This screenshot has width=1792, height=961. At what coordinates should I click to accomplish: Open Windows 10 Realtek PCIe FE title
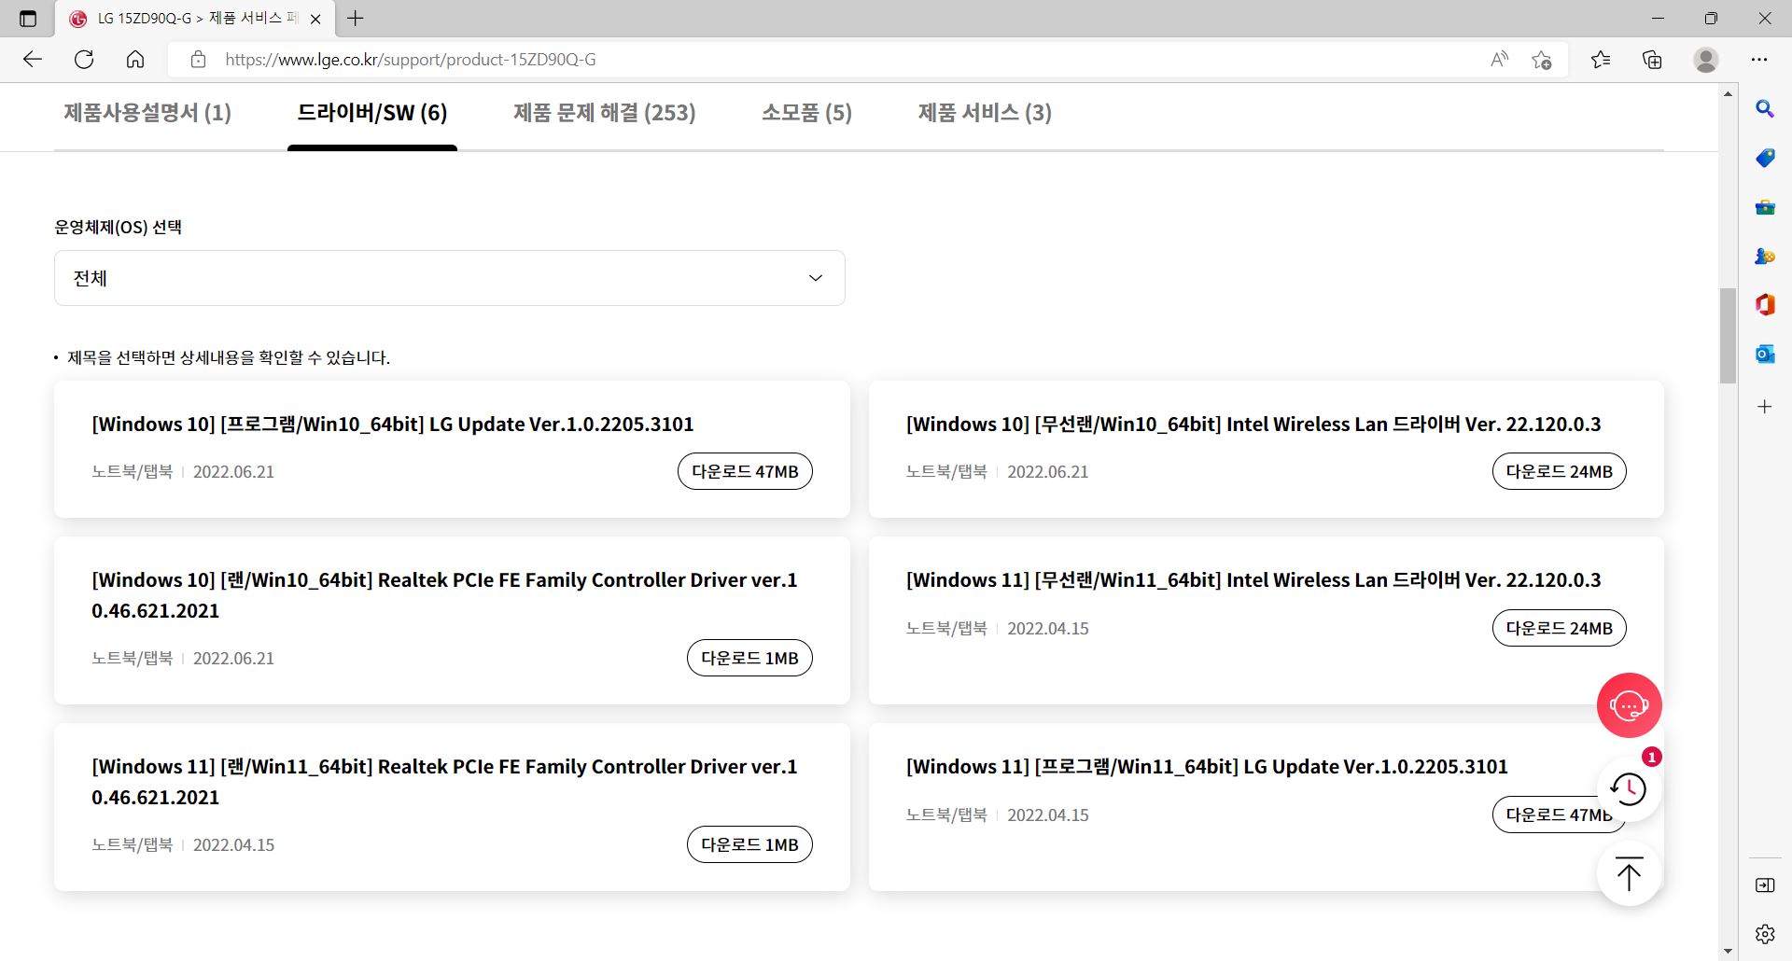(444, 595)
